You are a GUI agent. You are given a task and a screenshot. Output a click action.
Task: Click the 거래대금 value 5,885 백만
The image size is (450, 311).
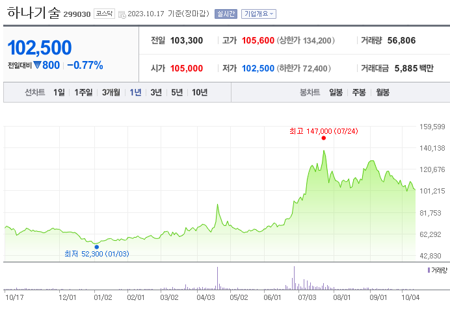[x=414, y=68]
